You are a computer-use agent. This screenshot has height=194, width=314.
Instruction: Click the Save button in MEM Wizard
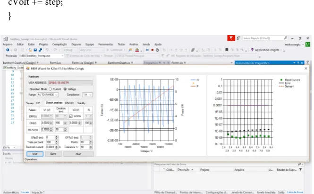coord(53,154)
